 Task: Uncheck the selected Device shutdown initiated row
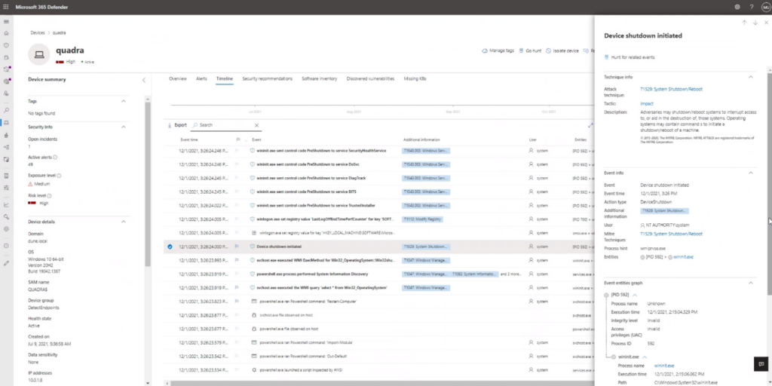170,247
